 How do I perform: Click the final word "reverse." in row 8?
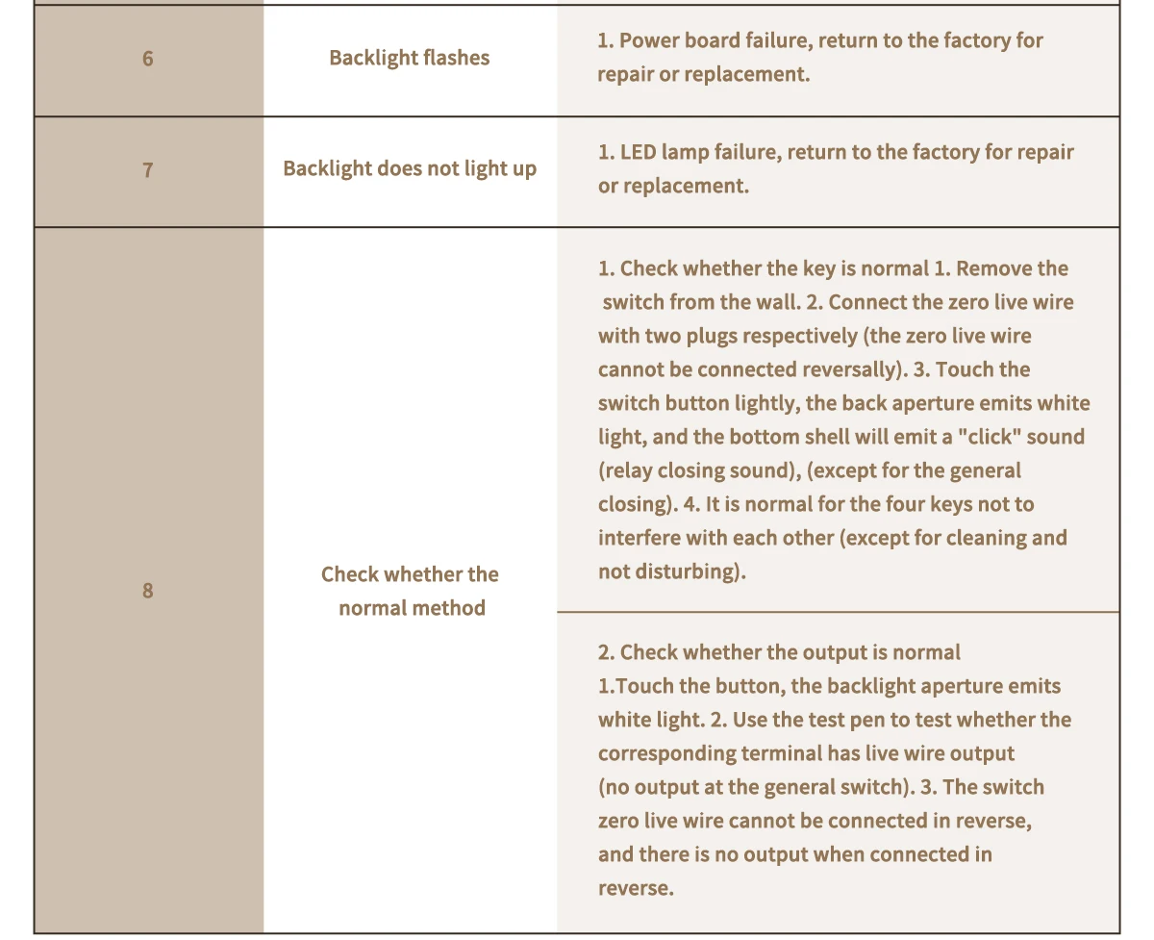pos(636,888)
